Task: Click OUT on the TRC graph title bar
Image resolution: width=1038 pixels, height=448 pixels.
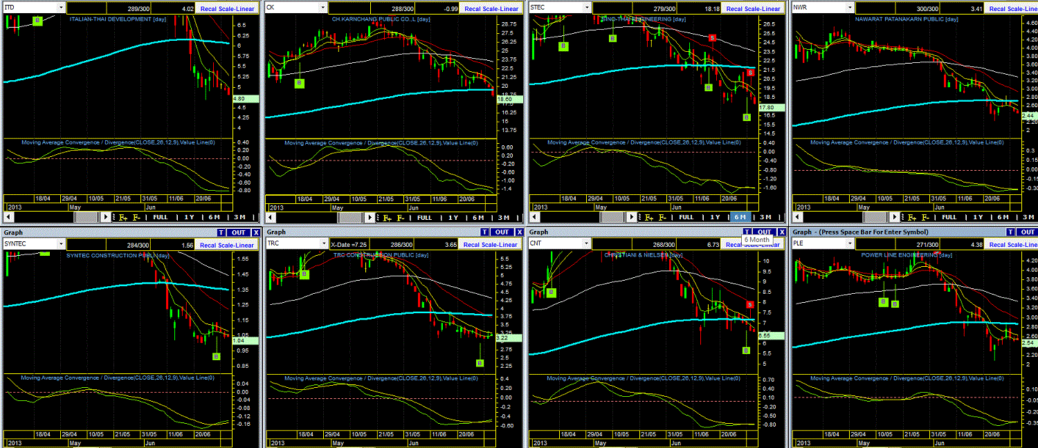Action: coord(502,232)
